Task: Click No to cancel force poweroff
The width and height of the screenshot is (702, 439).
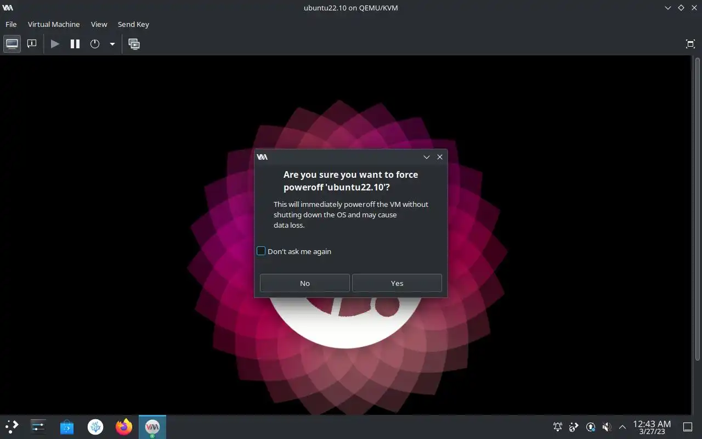Action: pos(305,283)
